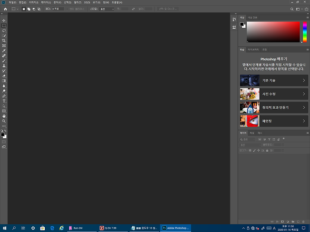
Task: Swap foreground and background colors arrow
Action: coord(5,131)
